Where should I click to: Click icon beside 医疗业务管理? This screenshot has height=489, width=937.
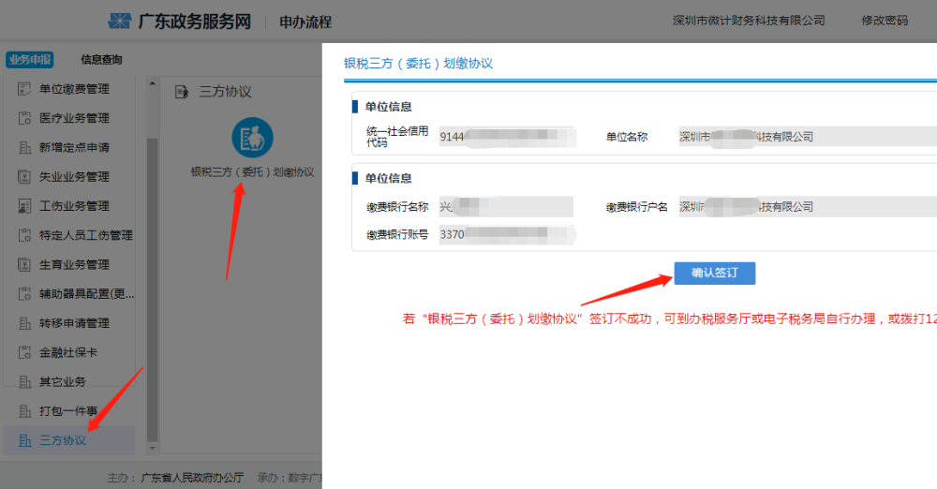24,118
